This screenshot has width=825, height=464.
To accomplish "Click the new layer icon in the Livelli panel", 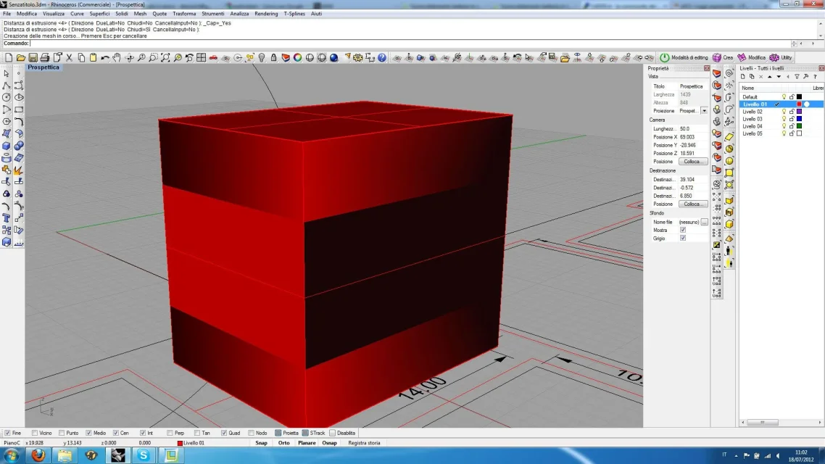I will pyautogui.click(x=743, y=77).
